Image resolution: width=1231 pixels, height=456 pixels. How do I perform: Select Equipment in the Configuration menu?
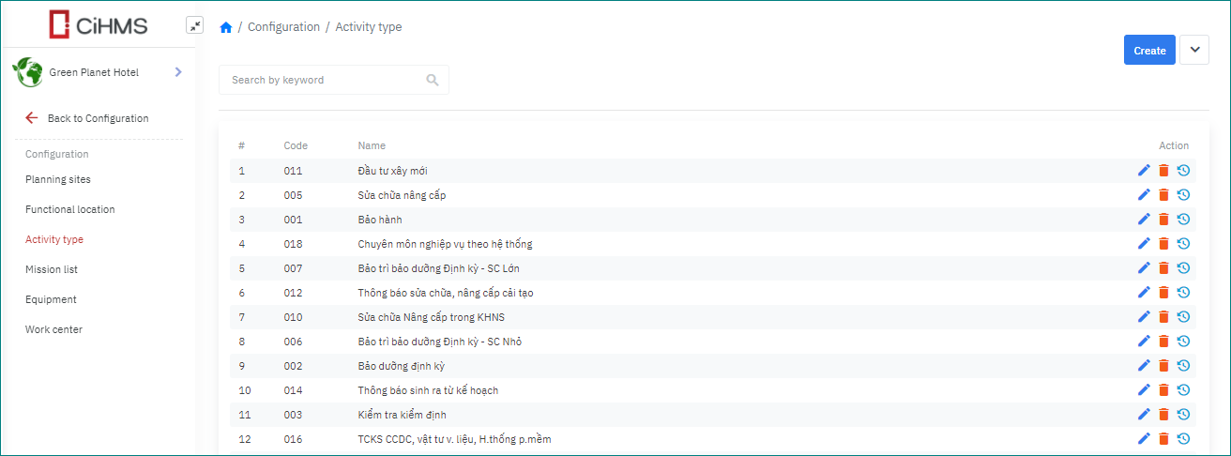pos(51,299)
